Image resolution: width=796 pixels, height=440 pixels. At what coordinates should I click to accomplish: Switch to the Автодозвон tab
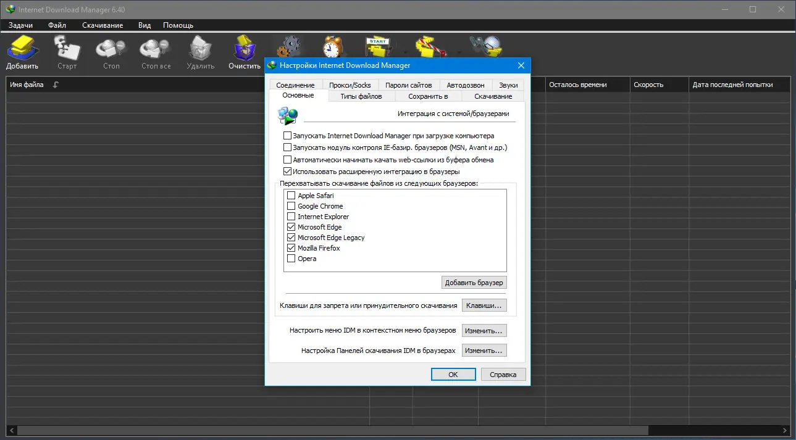466,85
